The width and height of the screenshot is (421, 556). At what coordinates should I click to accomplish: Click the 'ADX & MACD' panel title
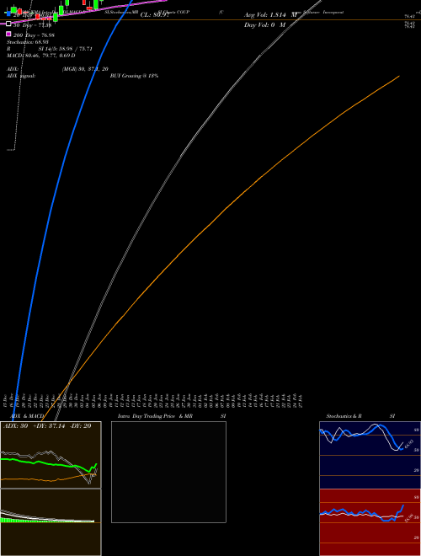click(x=27, y=416)
